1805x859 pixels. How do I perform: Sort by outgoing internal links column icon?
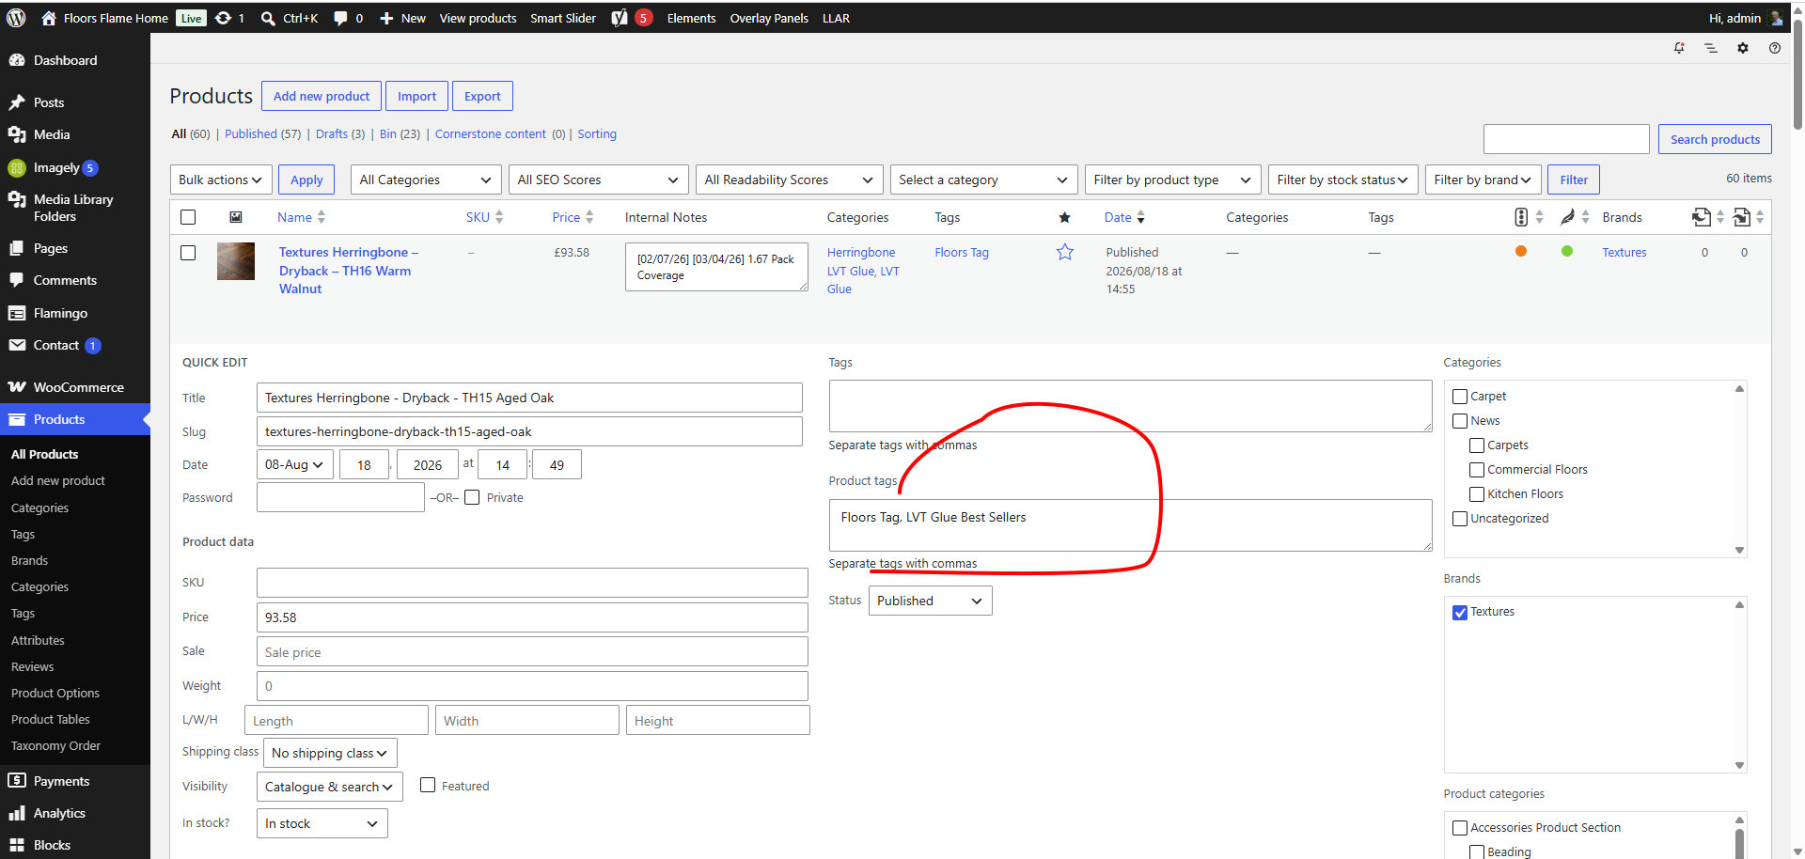click(1701, 217)
